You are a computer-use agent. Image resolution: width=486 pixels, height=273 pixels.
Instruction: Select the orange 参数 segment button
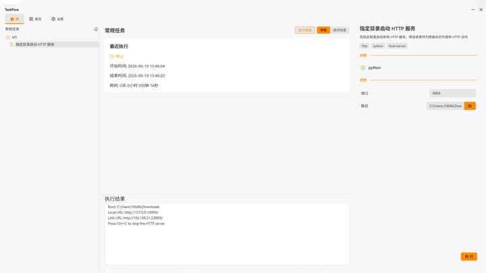pos(323,30)
